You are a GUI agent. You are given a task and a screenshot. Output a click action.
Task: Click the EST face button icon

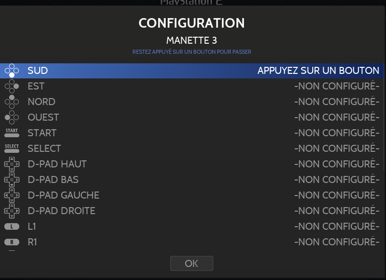point(12,86)
